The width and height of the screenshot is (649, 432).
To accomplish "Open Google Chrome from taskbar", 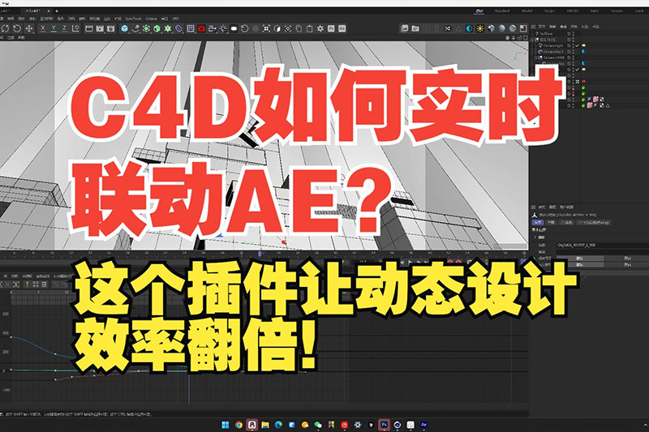I will click(239, 425).
